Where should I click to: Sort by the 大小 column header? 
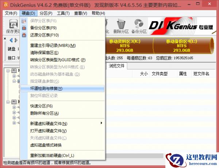pyautogui.click(x=141, y=74)
